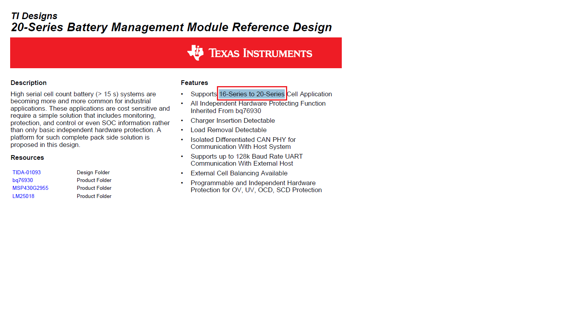
Task: Click the feature "Load Removal Detectable"
Action: point(229,130)
